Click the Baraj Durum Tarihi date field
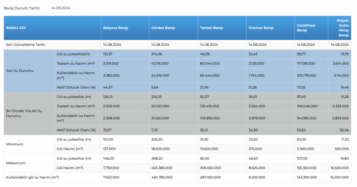Viewport: 357px width, 187px height. [66, 8]
